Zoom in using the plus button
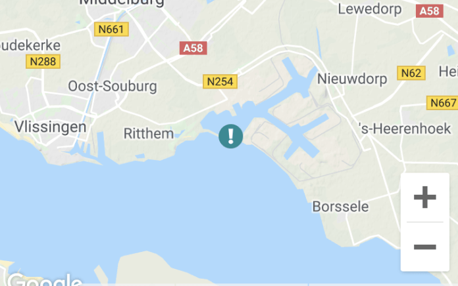The height and width of the screenshot is (286, 458). (x=424, y=197)
